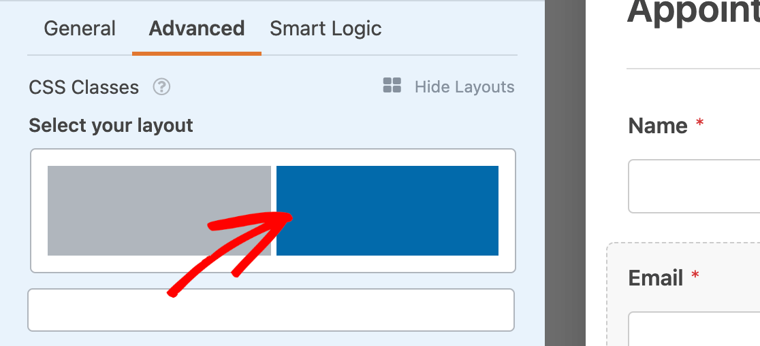The image size is (760, 346).
Task: Click the CSS Classes help question-mark icon
Action: (161, 87)
